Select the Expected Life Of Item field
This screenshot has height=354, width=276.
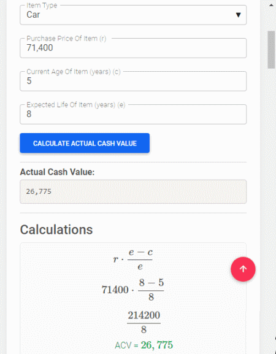[133, 114]
